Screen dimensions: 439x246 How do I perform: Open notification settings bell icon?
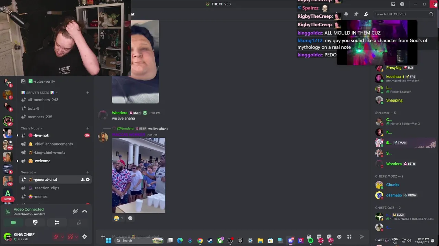point(346,14)
